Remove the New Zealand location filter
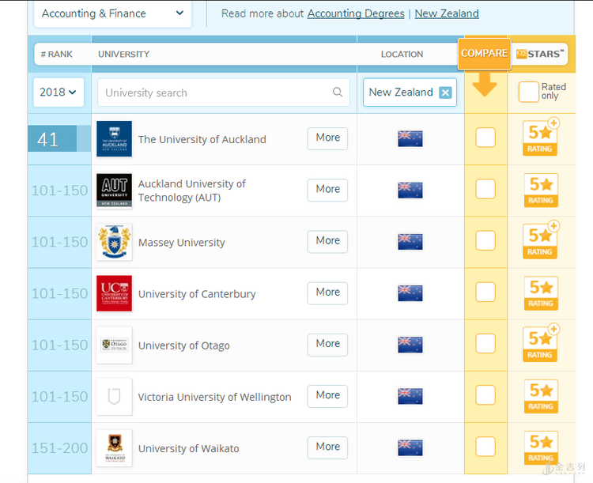The width and height of the screenshot is (593, 483). (445, 92)
